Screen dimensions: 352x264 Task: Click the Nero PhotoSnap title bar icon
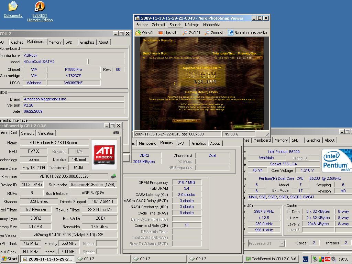pyautogui.click(x=137, y=18)
